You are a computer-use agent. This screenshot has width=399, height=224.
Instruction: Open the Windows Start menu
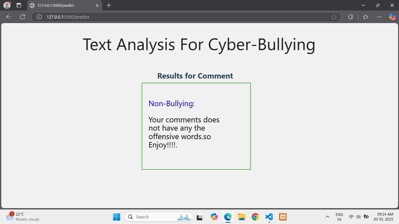(117, 217)
